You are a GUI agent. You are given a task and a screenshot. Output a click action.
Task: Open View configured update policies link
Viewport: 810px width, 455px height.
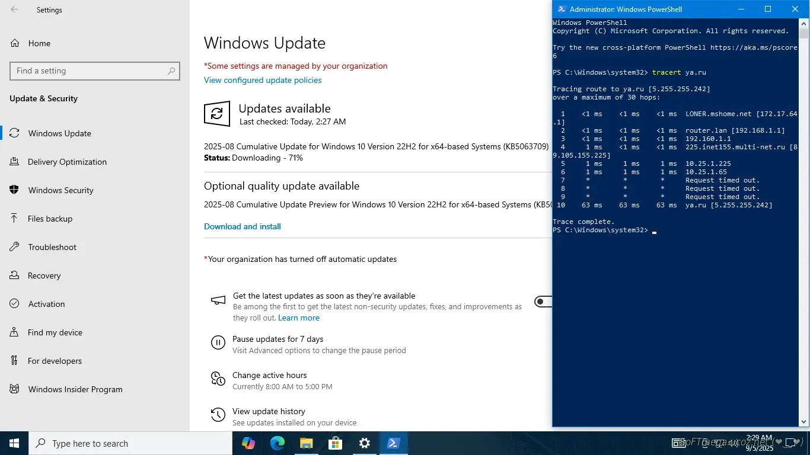pos(263,80)
